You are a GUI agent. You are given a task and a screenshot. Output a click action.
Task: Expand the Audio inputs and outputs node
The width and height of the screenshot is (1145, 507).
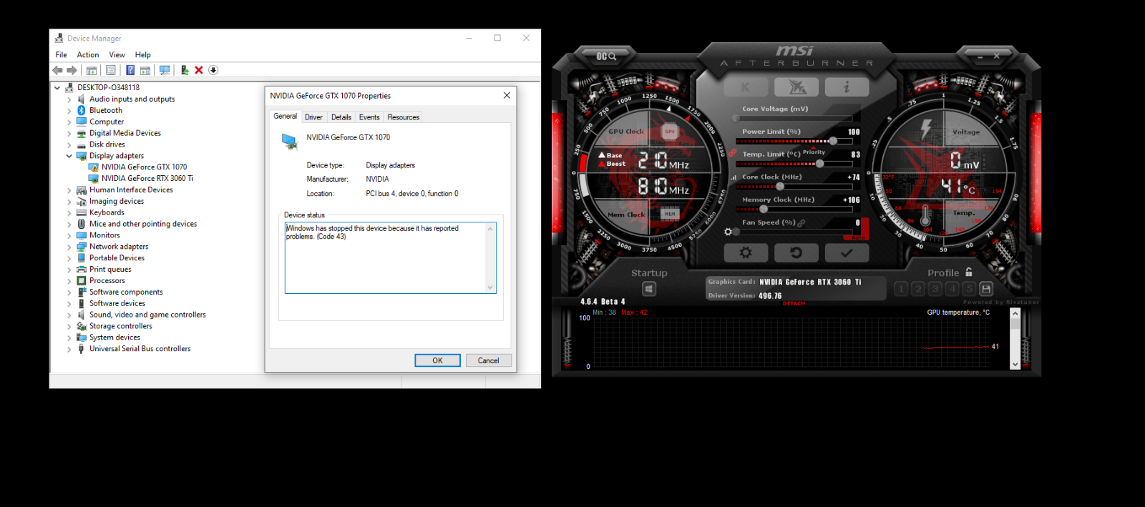pos(69,99)
